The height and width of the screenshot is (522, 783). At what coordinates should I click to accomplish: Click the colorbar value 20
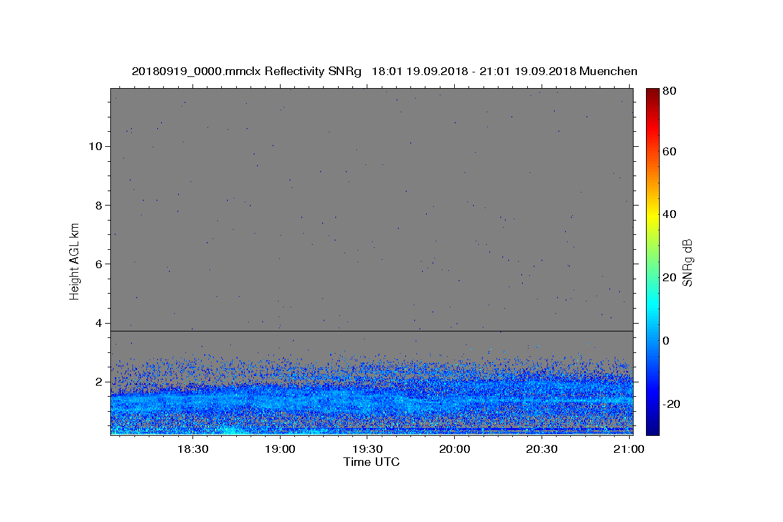[669, 277]
